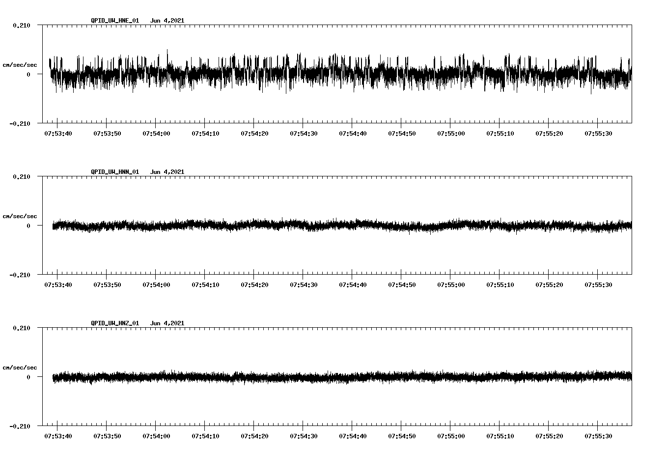Select 07:55:10 time label under HNE plot

pos(500,134)
